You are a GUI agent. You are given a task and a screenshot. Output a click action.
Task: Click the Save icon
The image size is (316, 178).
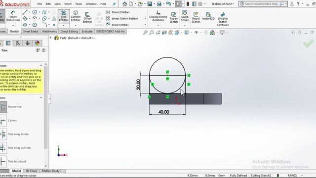click(x=150, y=4)
